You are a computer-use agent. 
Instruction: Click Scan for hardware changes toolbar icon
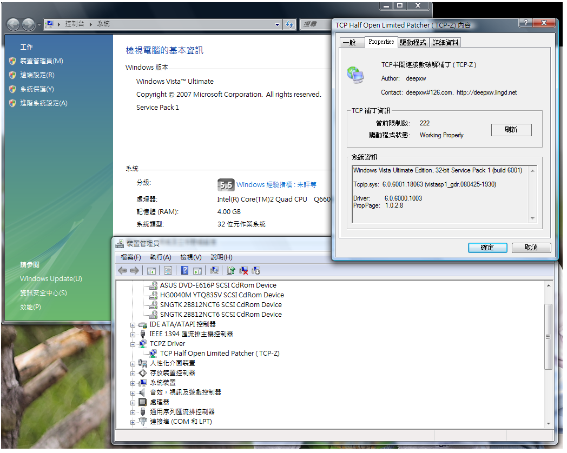coord(215,271)
